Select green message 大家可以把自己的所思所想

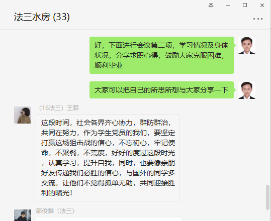(x=161, y=90)
